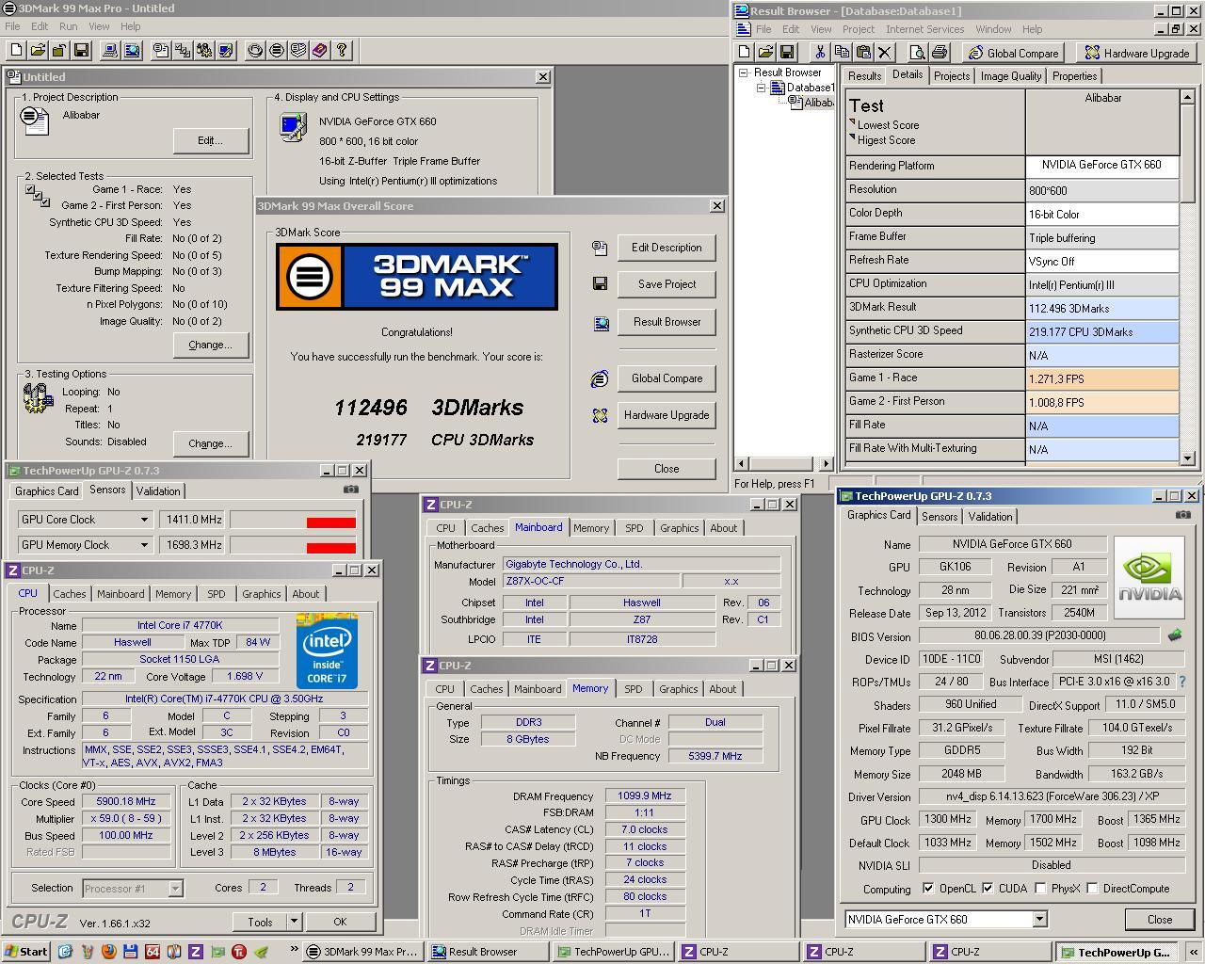Open the Run menu in 3DMark 99 Max
This screenshot has height=964, width=1205.
69,26
